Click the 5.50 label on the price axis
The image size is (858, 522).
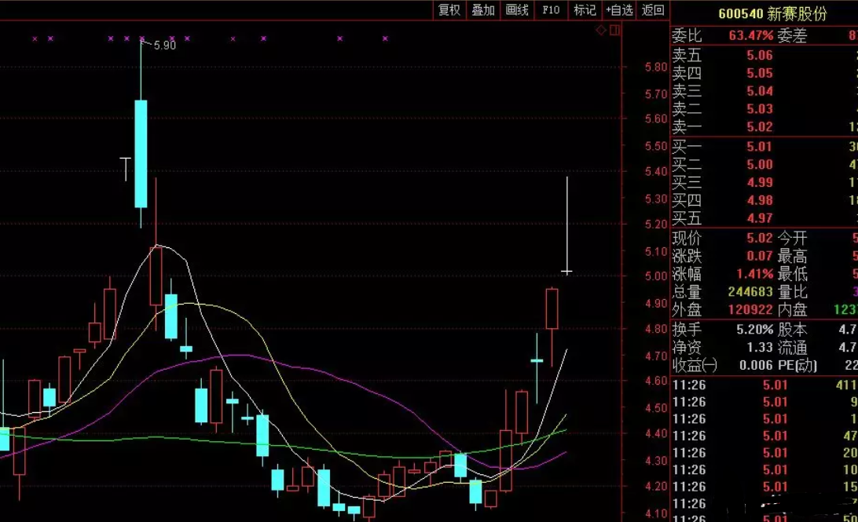(x=656, y=146)
